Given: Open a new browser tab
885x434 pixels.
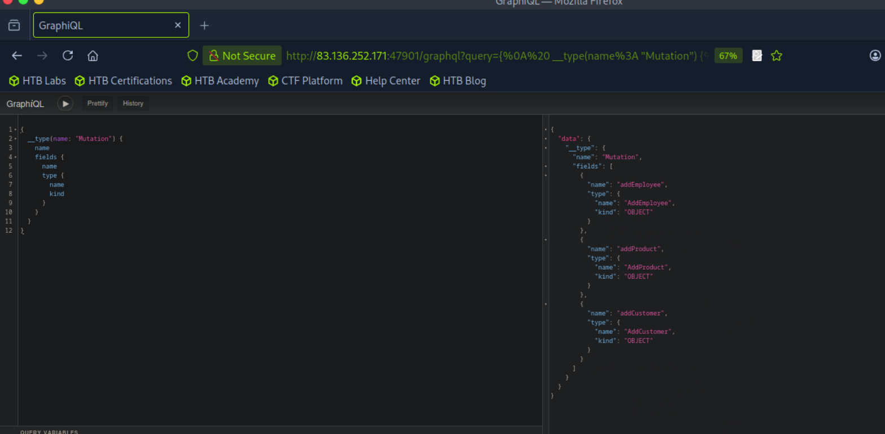Looking at the screenshot, I should coord(204,25).
